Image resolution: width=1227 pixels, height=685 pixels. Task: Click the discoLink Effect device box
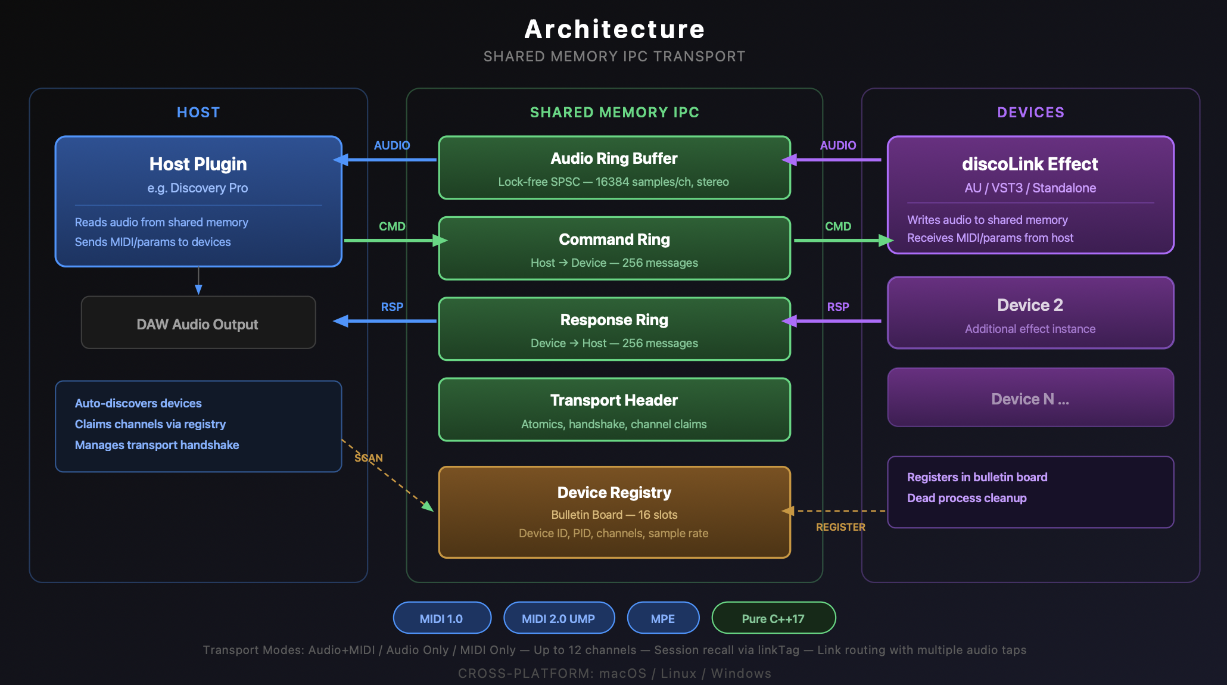pyautogui.click(x=1030, y=195)
